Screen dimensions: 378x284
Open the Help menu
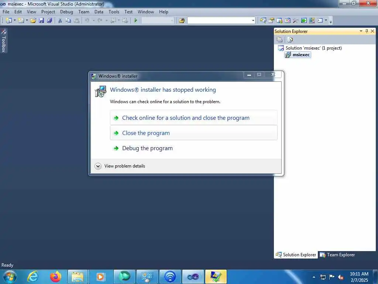tap(164, 12)
